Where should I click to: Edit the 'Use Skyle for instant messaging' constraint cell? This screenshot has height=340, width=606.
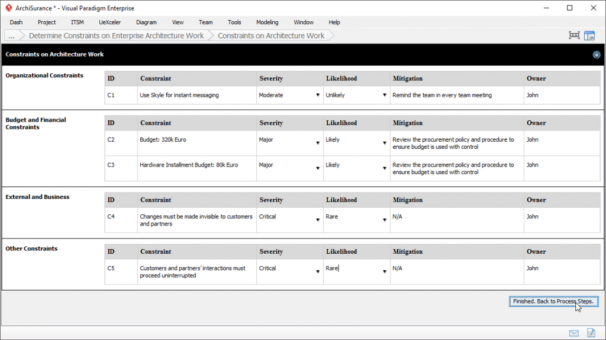196,95
